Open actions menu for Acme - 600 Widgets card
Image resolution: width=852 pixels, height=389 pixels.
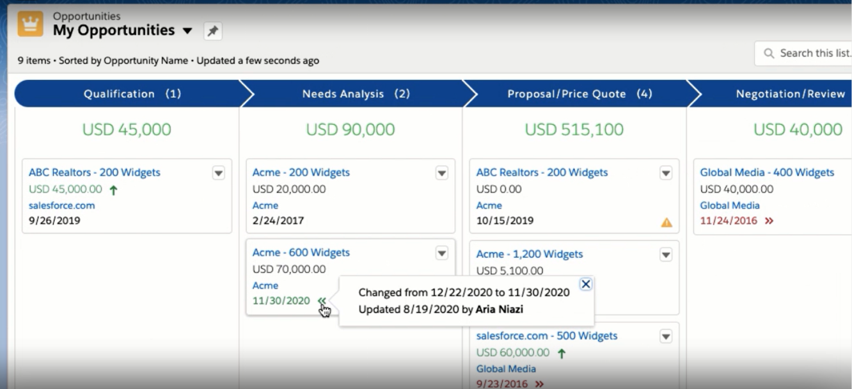pyautogui.click(x=442, y=253)
